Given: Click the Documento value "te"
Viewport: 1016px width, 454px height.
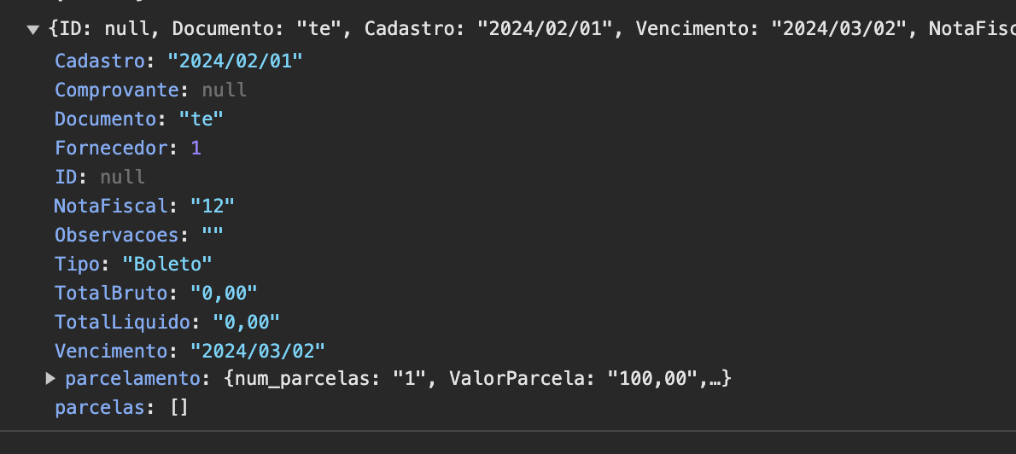Looking at the screenshot, I should (201, 119).
